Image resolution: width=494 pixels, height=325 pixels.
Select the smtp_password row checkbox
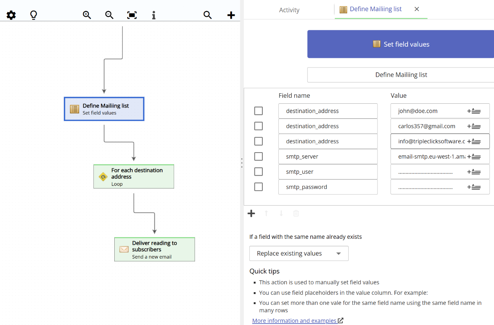258,187
